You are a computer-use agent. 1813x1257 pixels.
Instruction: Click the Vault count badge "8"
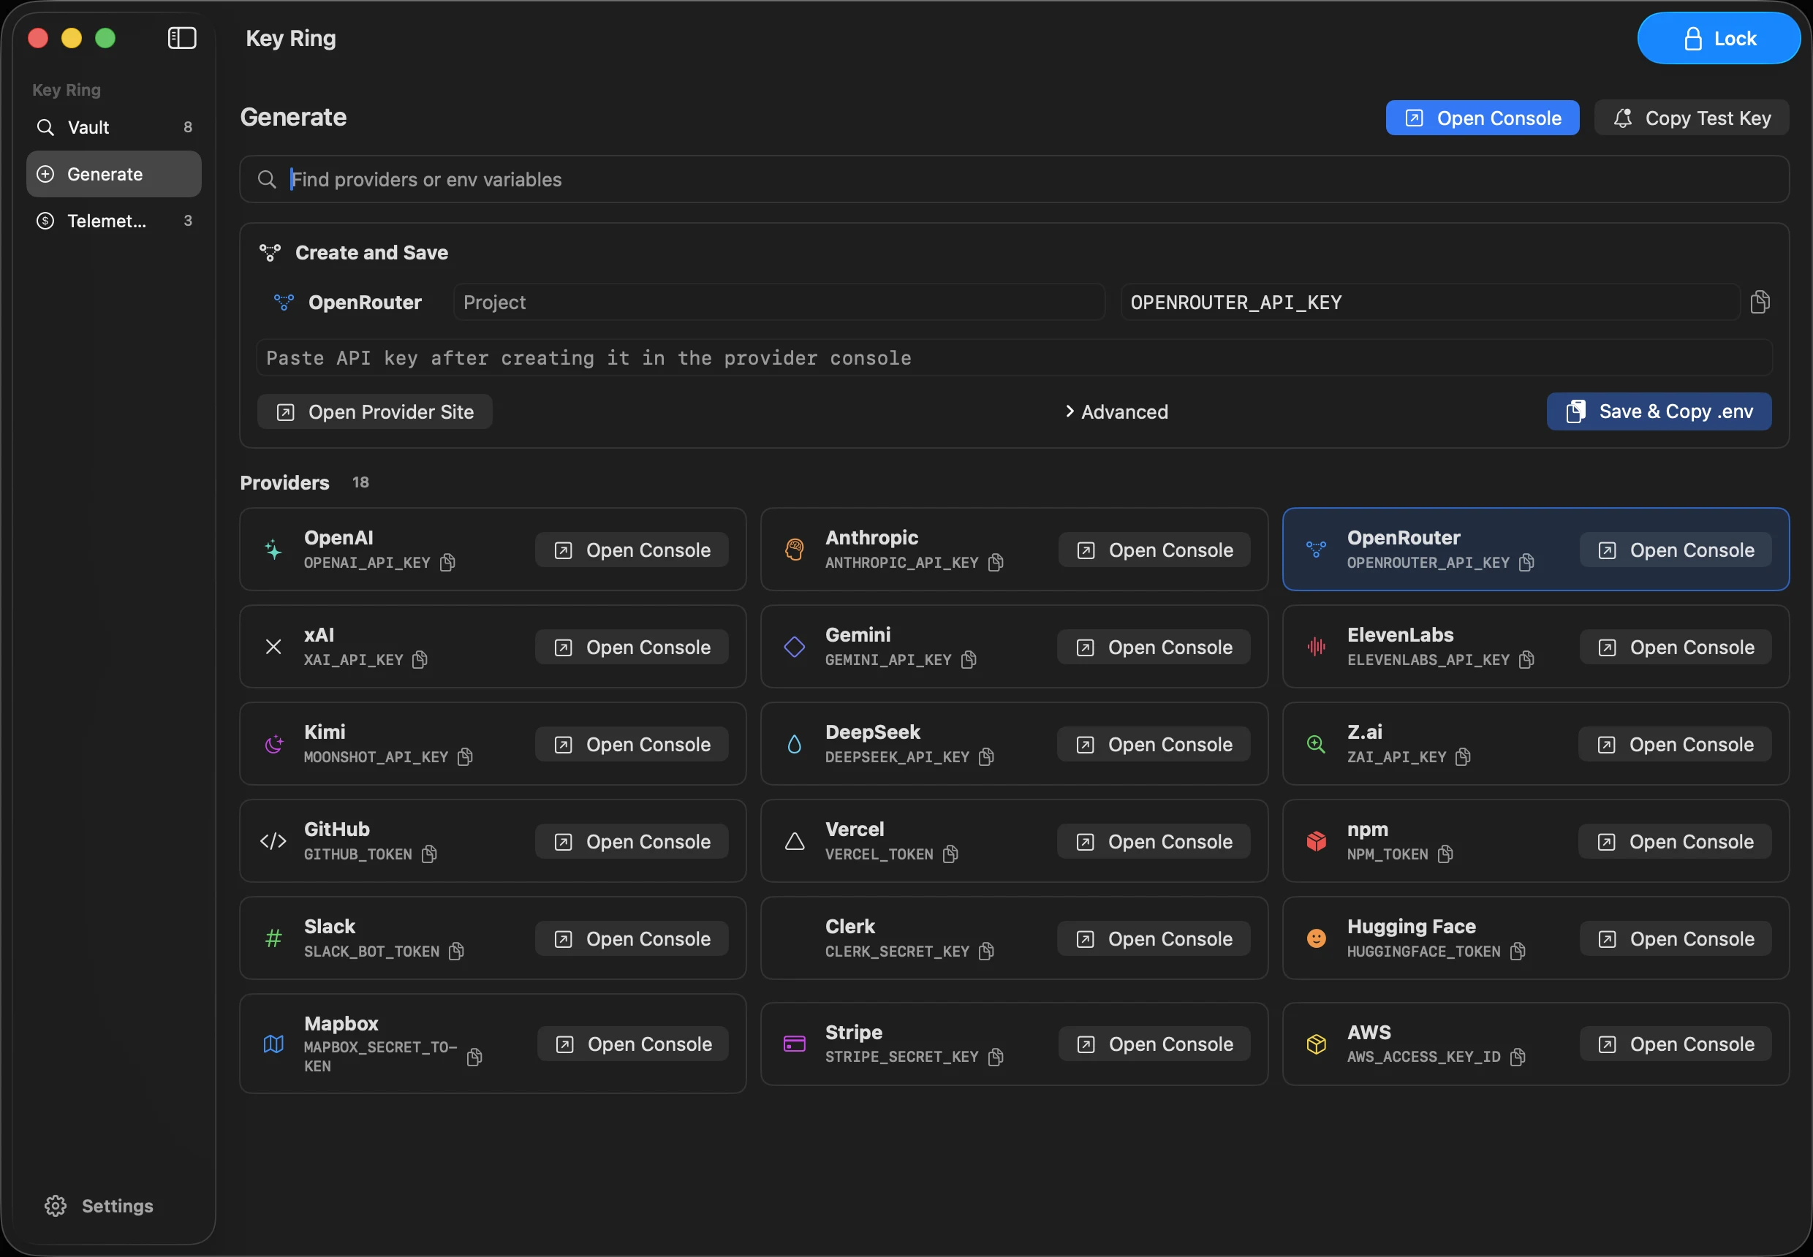point(188,127)
